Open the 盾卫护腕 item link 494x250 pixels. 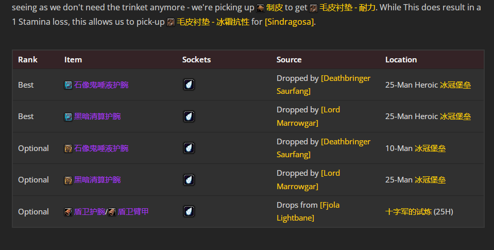tap(90, 212)
